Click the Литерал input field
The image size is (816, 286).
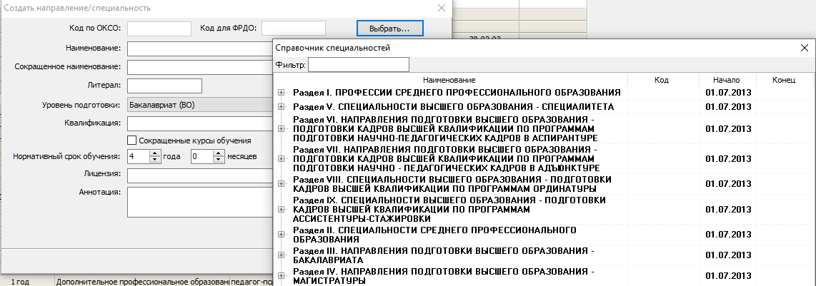pyautogui.click(x=165, y=86)
